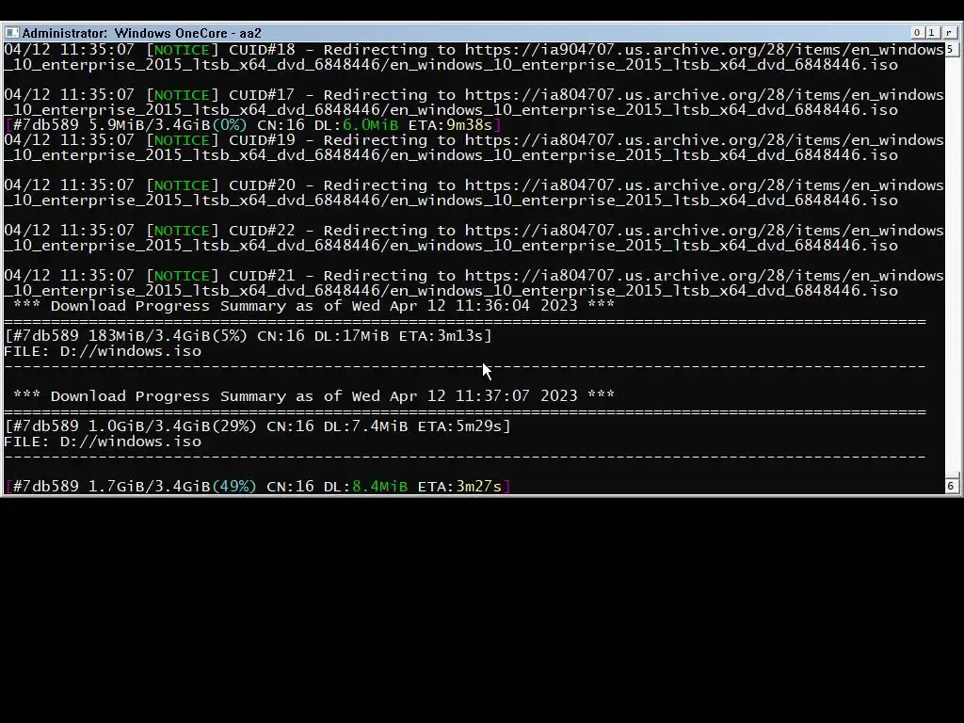The image size is (964, 723).
Task: Click the FILE: D://windows.iso line under 29% progress
Action: pyautogui.click(x=103, y=442)
